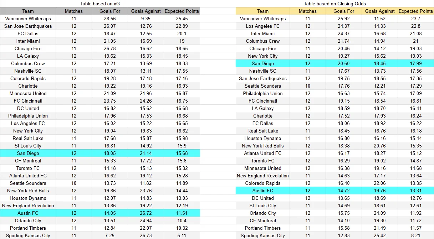Click the Matches header in the xG table
The width and height of the screenshot is (434, 239).
(x=74, y=11)
